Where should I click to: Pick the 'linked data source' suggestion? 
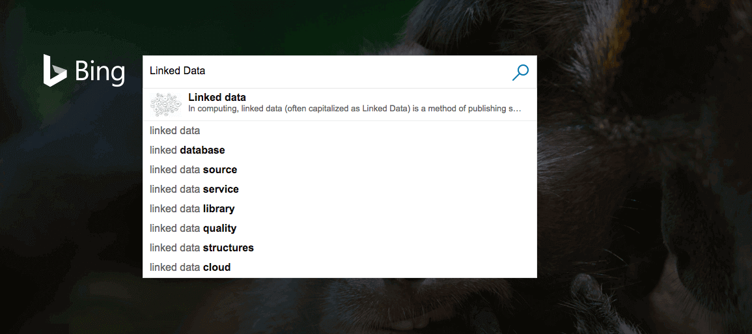(x=193, y=170)
